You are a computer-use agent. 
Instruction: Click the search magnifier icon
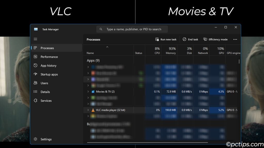click(x=101, y=29)
